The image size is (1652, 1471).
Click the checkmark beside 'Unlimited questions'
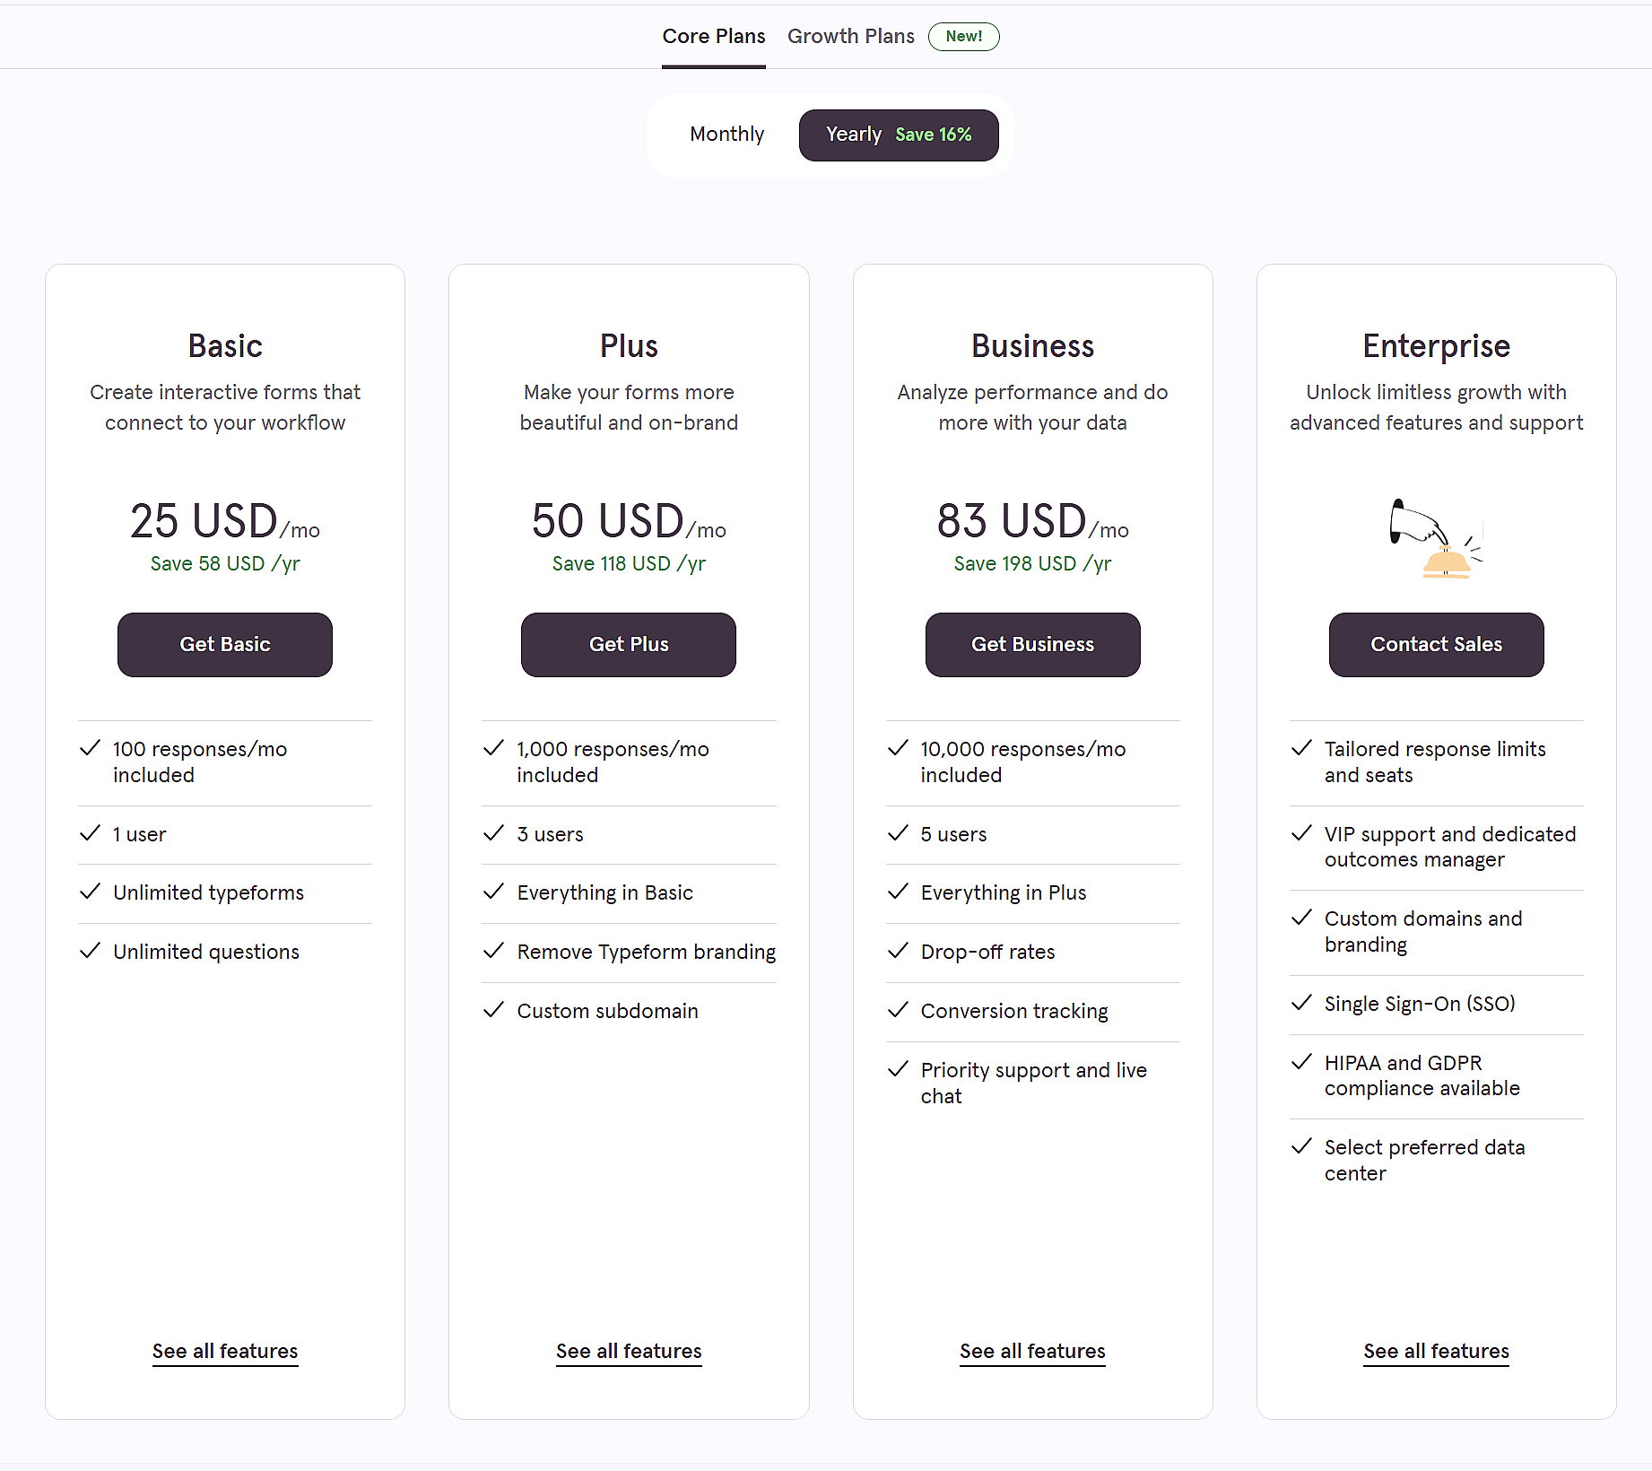pos(90,951)
